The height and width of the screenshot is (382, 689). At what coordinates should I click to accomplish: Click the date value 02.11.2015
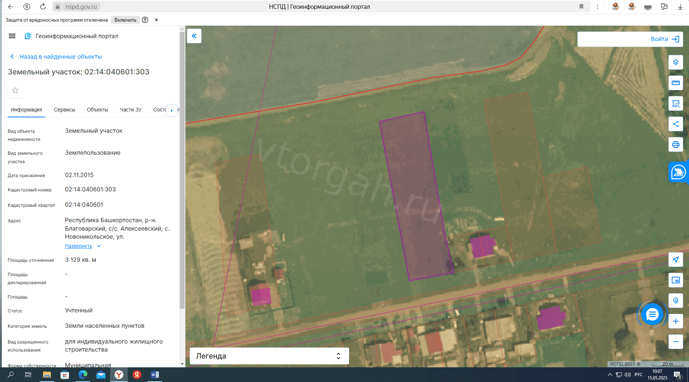click(x=79, y=175)
